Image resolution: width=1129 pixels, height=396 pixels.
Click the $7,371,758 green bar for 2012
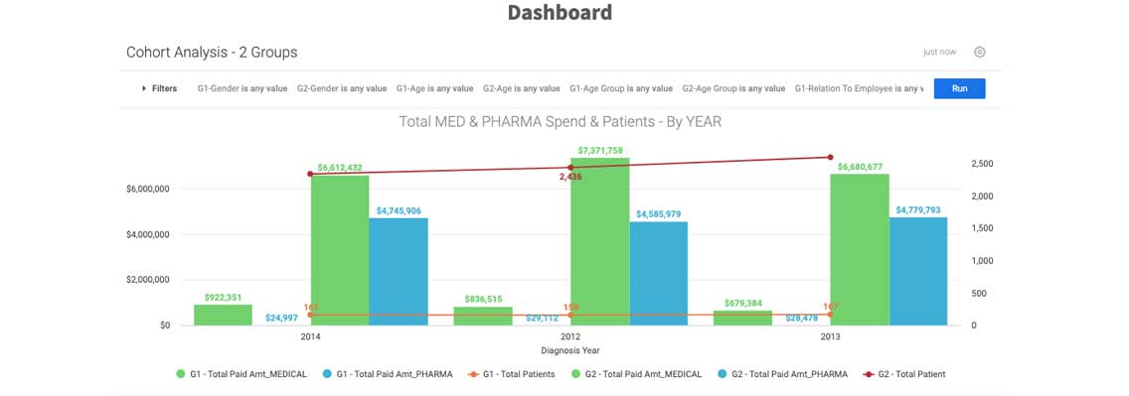click(x=600, y=241)
